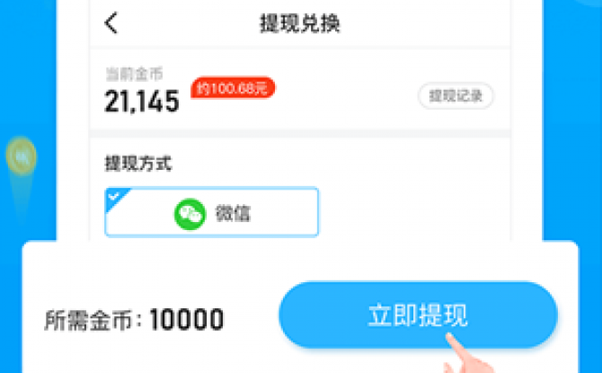The width and height of the screenshot is (602, 373).
Task: Tap the gray divider below the coin balance
Action: 300,134
